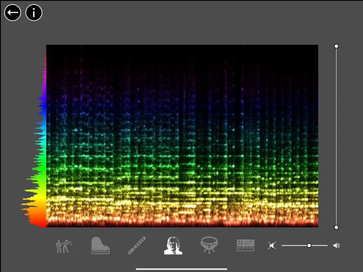363x272 pixels.
Task: Click the middle of the vertical slider line
Action: coord(337,136)
